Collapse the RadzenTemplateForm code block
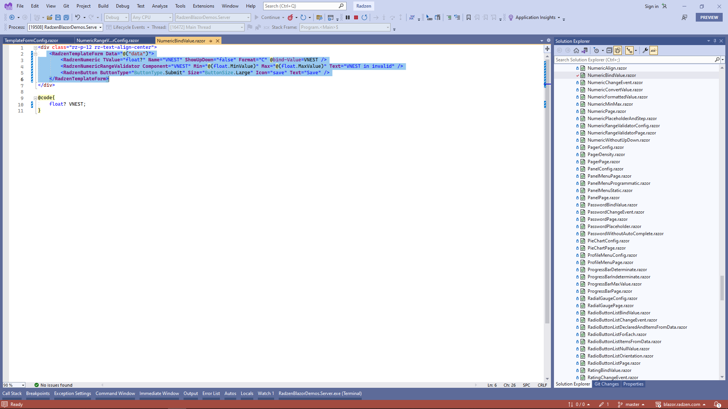728x409 pixels. click(35, 54)
